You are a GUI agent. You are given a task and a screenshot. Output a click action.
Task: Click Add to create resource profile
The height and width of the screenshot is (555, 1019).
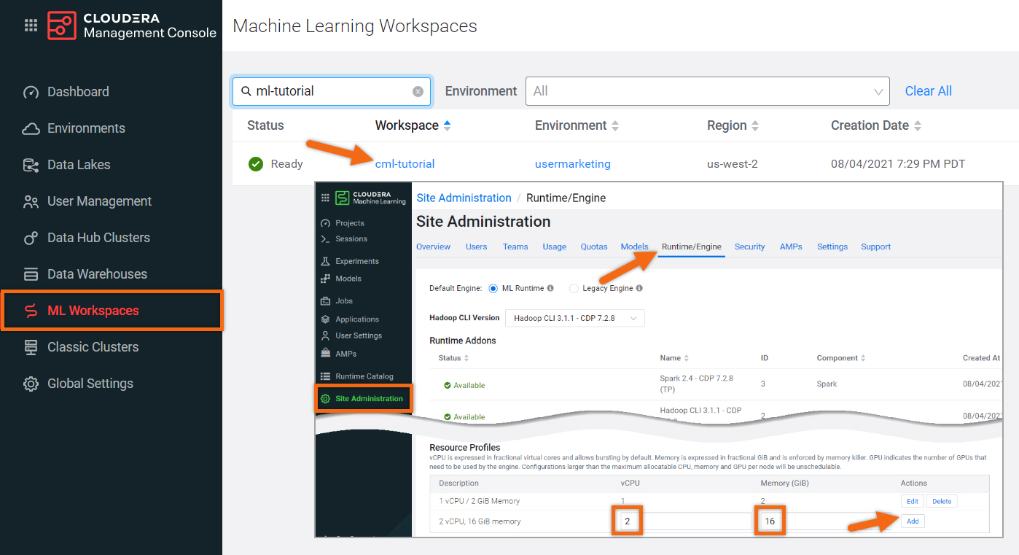point(913,521)
